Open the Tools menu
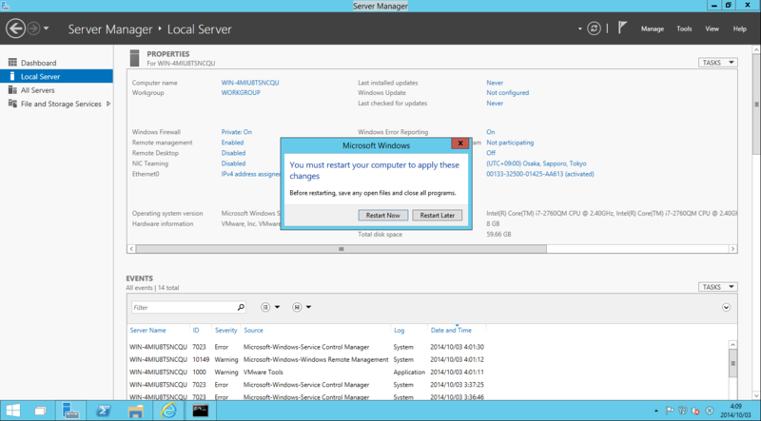Viewport: 761px width, 421px height. pyautogui.click(x=684, y=29)
